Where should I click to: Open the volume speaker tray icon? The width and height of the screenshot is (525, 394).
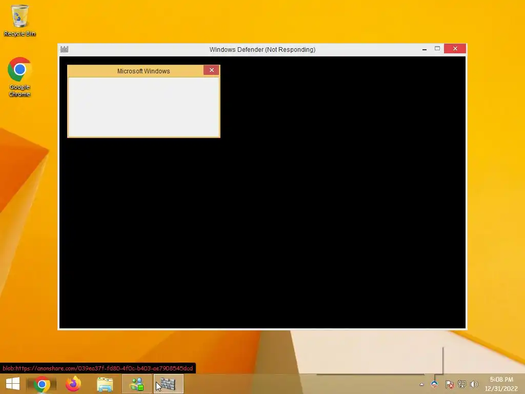click(x=474, y=384)
